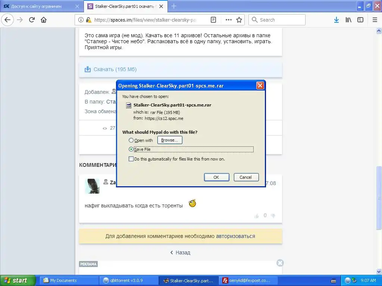382x286 pixels.
Task: Click the user icon next to commenter name
Action: point(106,182)
